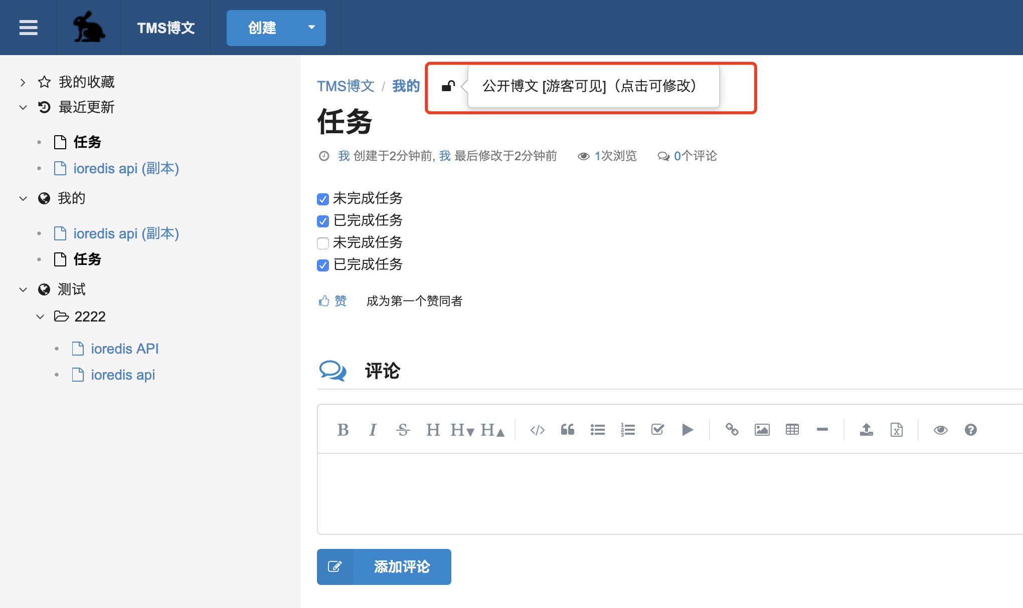1023x608 pixels.
Task: Expand the 我的收藏 tree section
Action: [23, 82]
